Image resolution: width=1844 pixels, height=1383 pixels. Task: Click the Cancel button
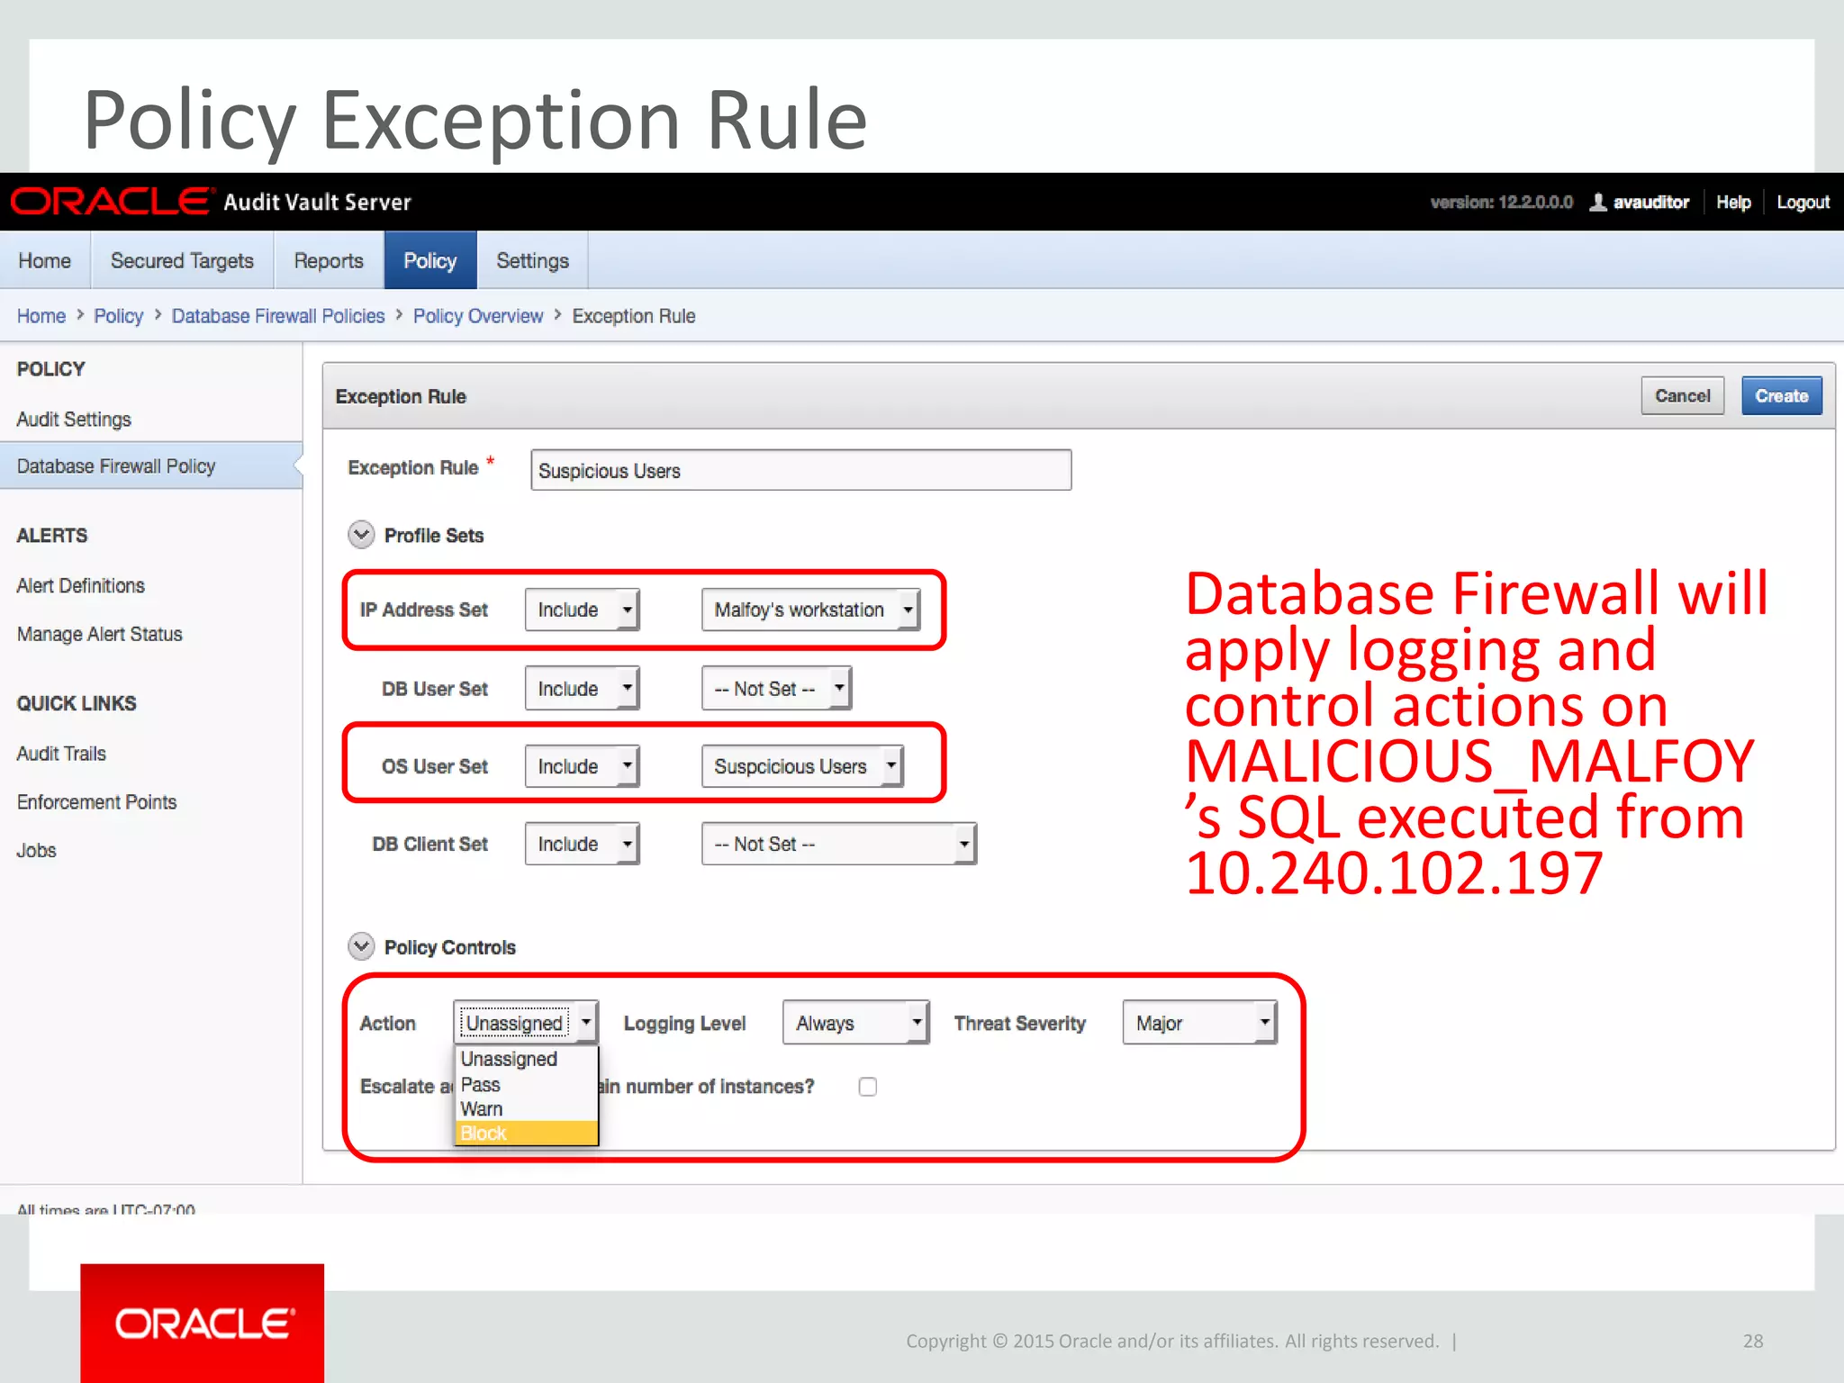1683,396
